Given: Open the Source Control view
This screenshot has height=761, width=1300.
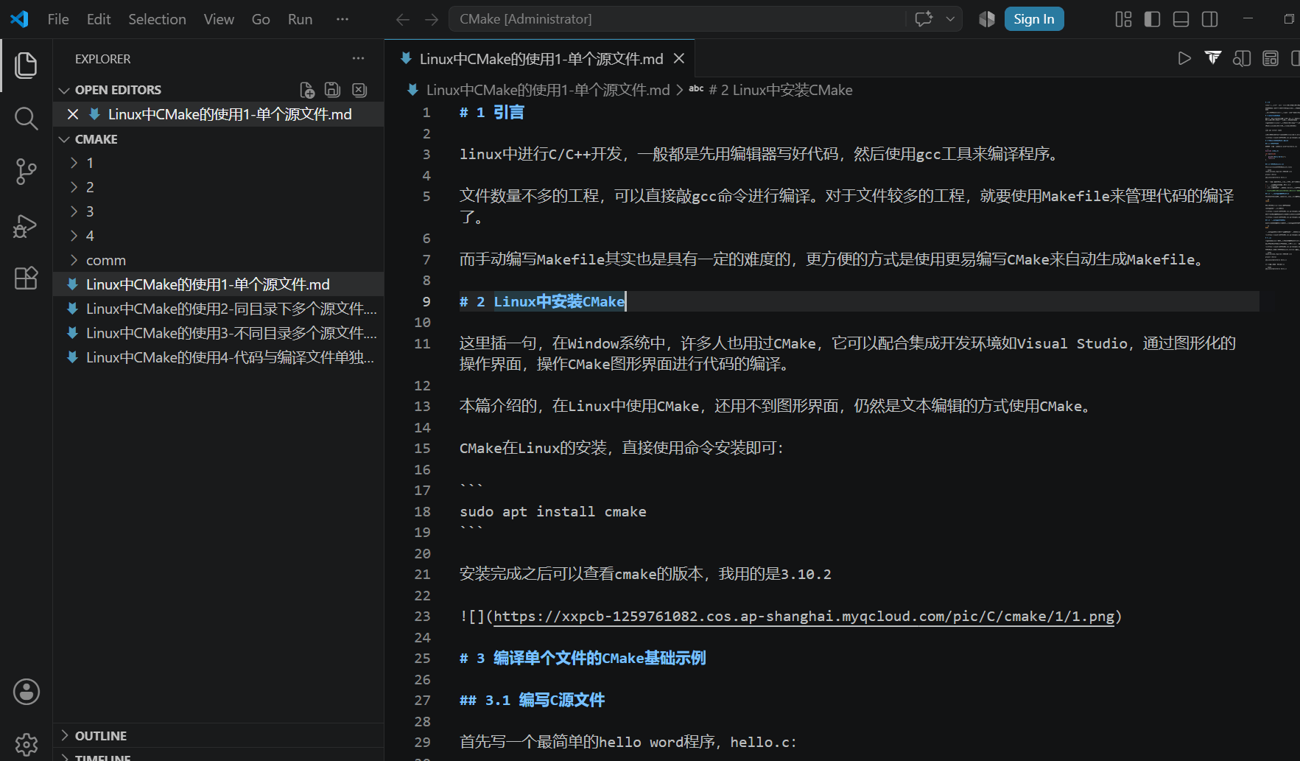Looking at the screenshot, I should [26, 172].
